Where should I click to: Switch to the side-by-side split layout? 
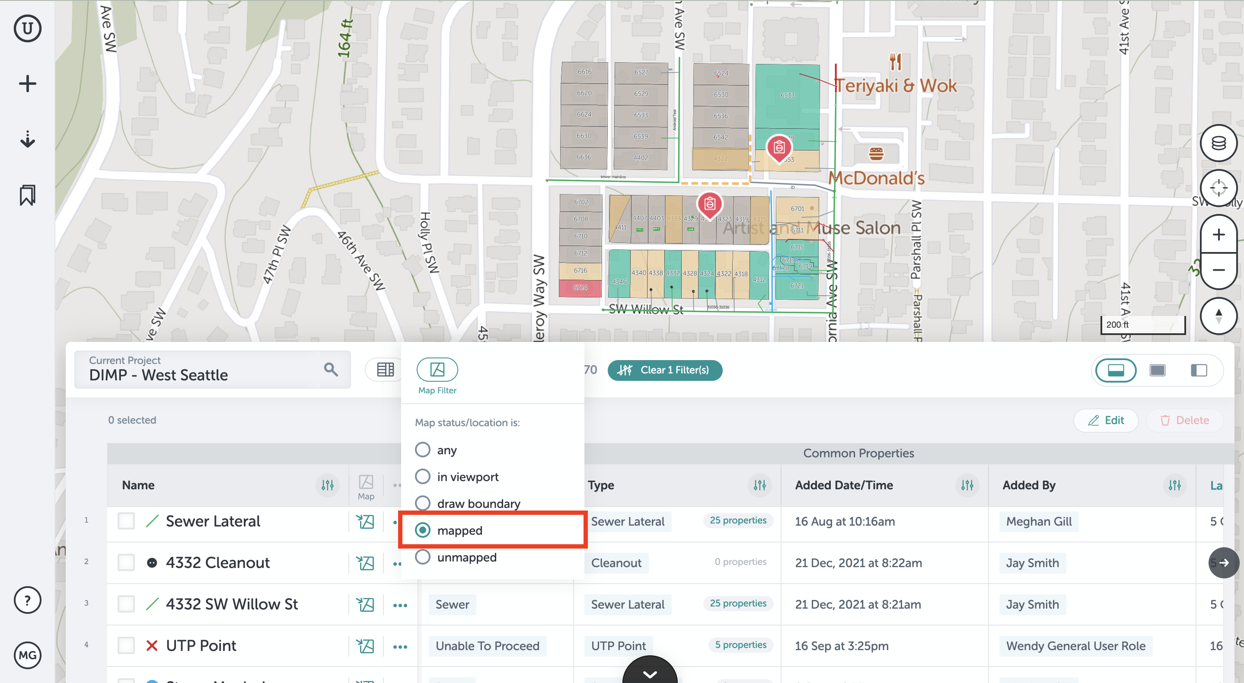(1200, 370)
